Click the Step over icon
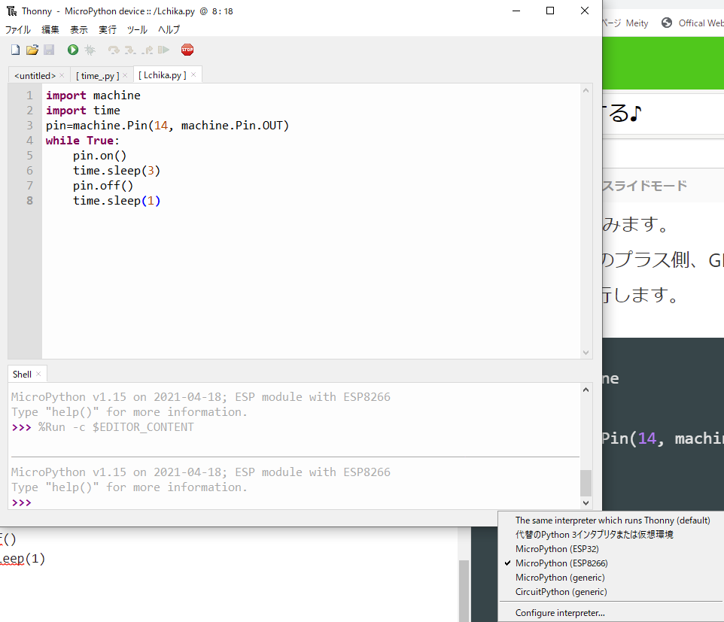The height and width of the screenshot is (622, 724). pos(114,50)
